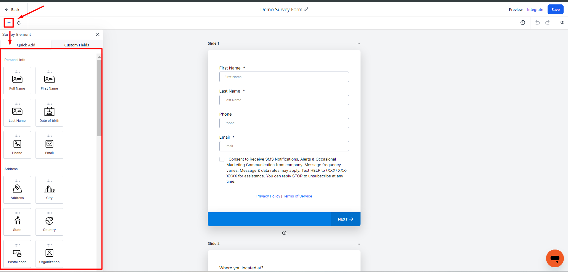Edit form title with pencil icon
This screenshot has width=568, height=272.
[306, 9]
